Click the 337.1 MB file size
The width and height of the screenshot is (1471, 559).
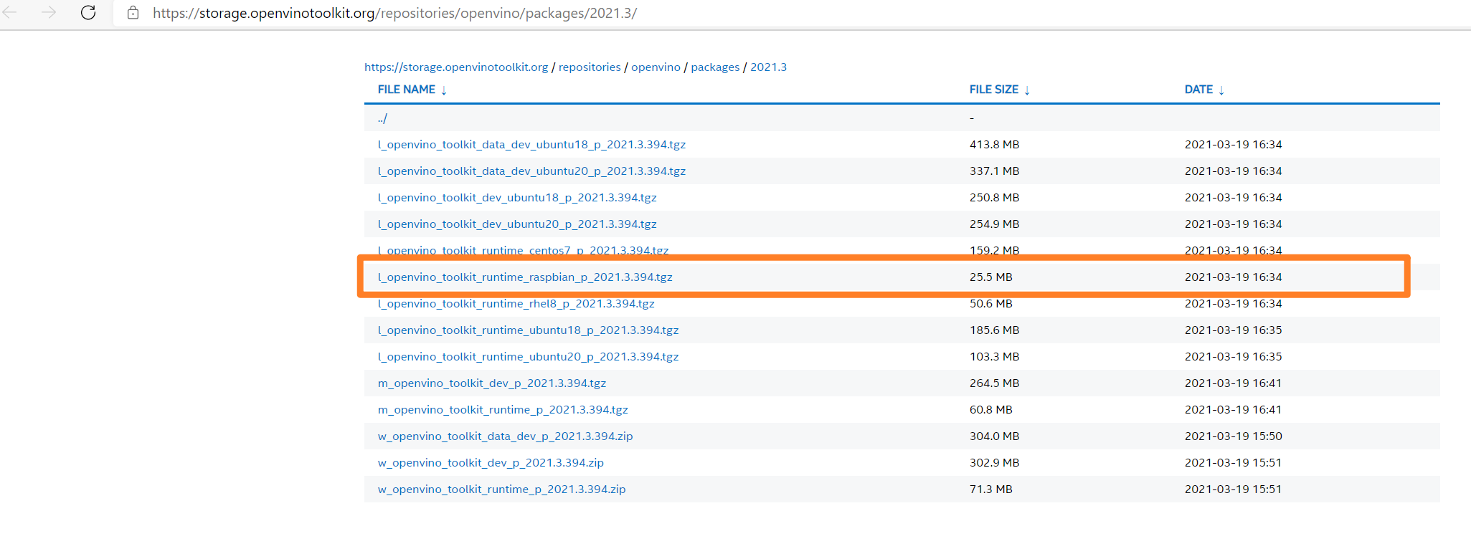994,171
